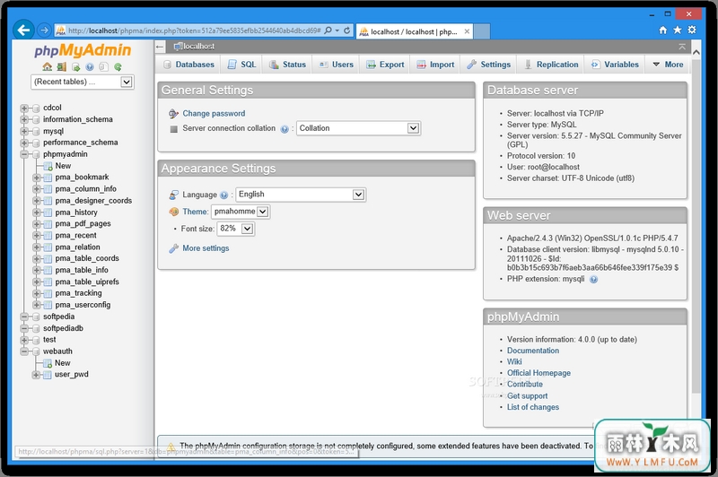Open the Settings tab
The height and width of the screenshot is (477, 718).
click(489, 65)
